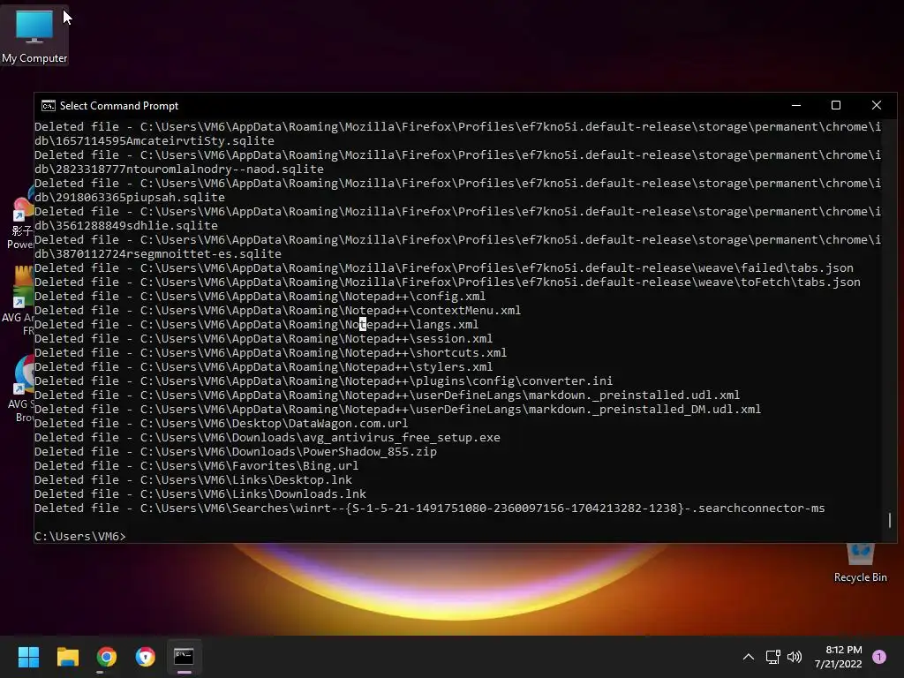Image resolution: width=904 pixels, height=678 pixels.
Task: Click the C:\Users\VM6> prompt line
Action: click(80, 536)
